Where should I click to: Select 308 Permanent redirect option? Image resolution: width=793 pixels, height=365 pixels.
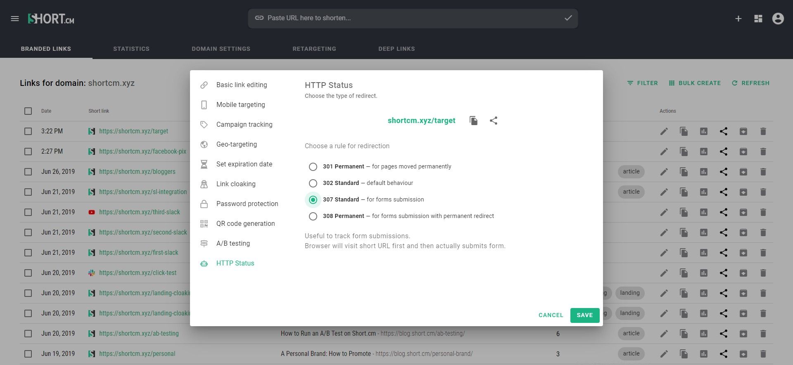(313, 216)
